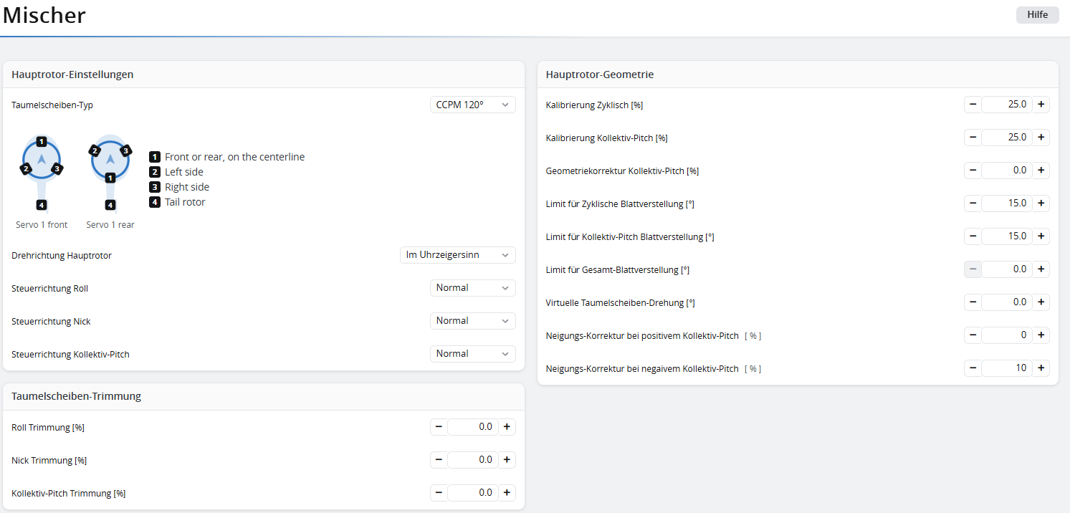Open Taumelscheiben-Typ CCPM 120° dropdown
This screenshot has width=1070, height=513.
tap(472, 105)
